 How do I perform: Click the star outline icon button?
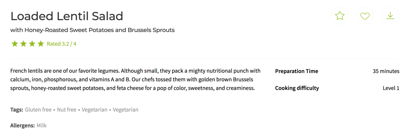point(340,16)
